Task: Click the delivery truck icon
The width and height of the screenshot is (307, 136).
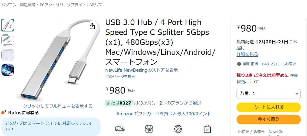Action: (120, 129)
